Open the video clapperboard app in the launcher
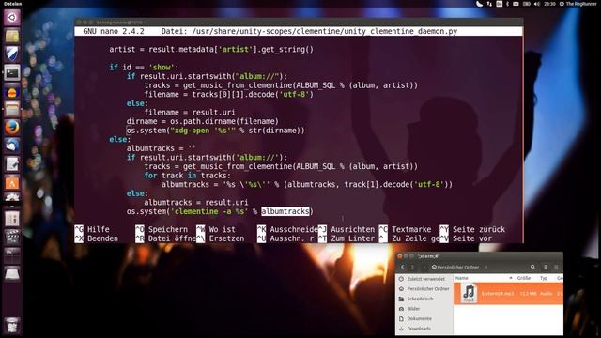The height and width of the screenshot is (338, 601). tap(12, 238)
